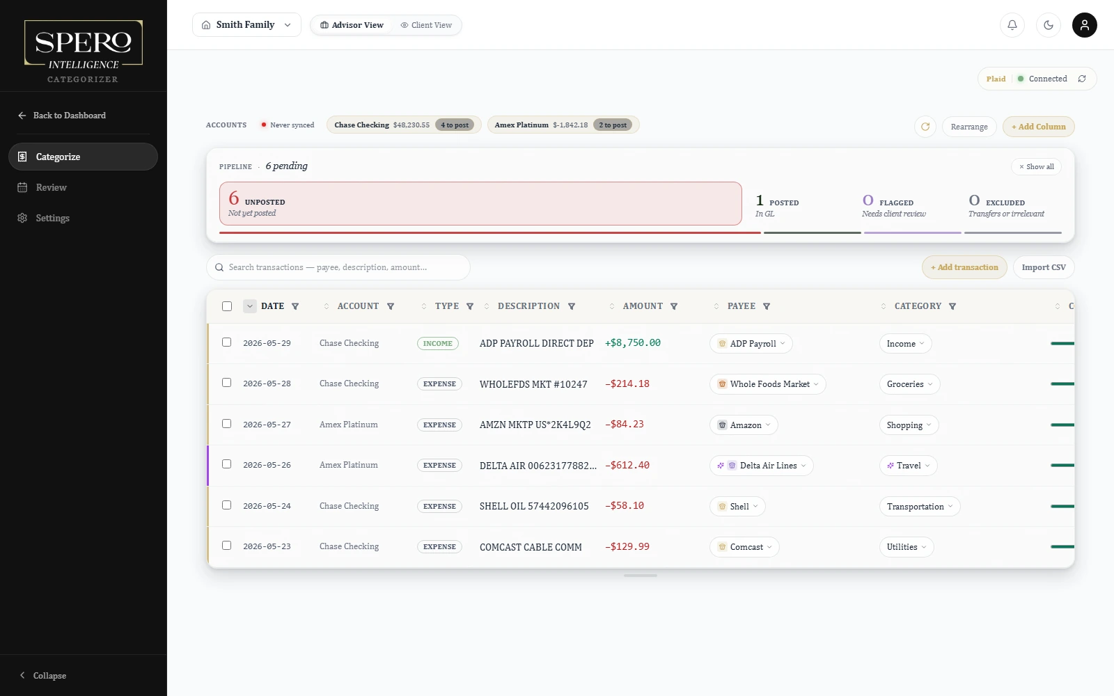Check the AMZN MKTP row checkbox
Viewport: 1114px width, 696px height.
(x=226, y=423)
